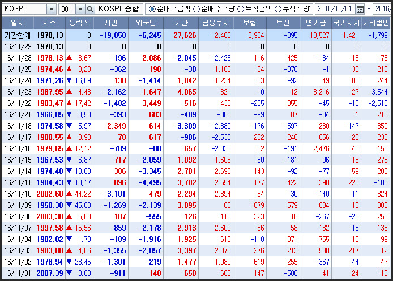This screenshot has height=281, width=393.
Task: Click the down arrow beside change 16.69
Action: click(x=69, y=80)
